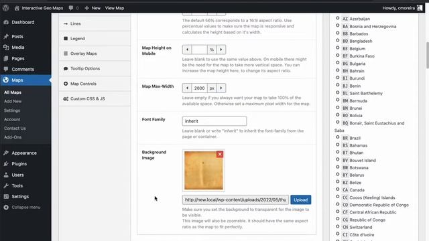
Task: Select the Barbados radio button
Action: pos(338,33)
